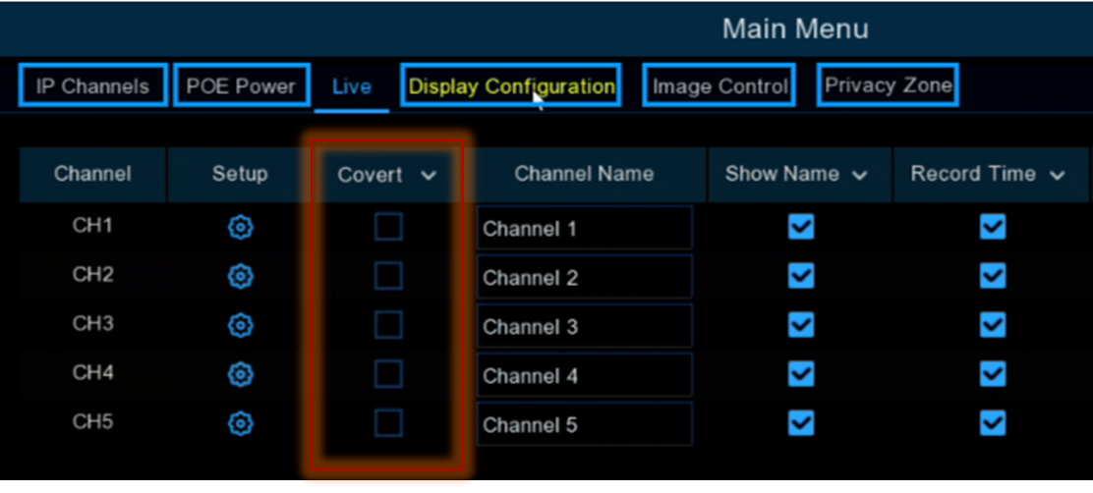Image resolution: width=1093 pixels, height=493 pixels.
Task: Open setup gear for CH4
Action: point(241,374)
